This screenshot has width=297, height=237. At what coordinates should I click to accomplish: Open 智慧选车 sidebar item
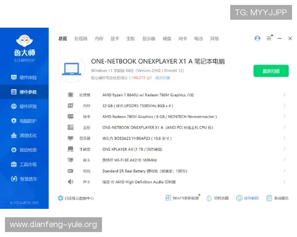tap(24, 179)
